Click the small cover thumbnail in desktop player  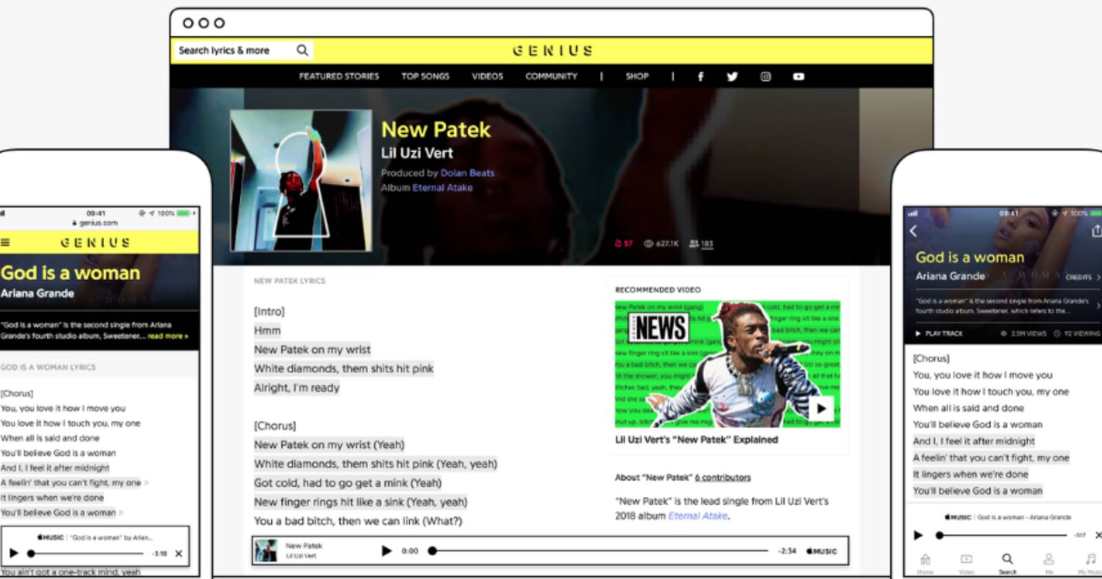(x=266, y=551)
